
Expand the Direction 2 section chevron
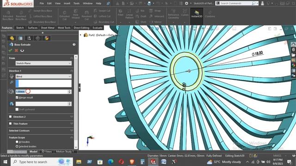(72, 117)
